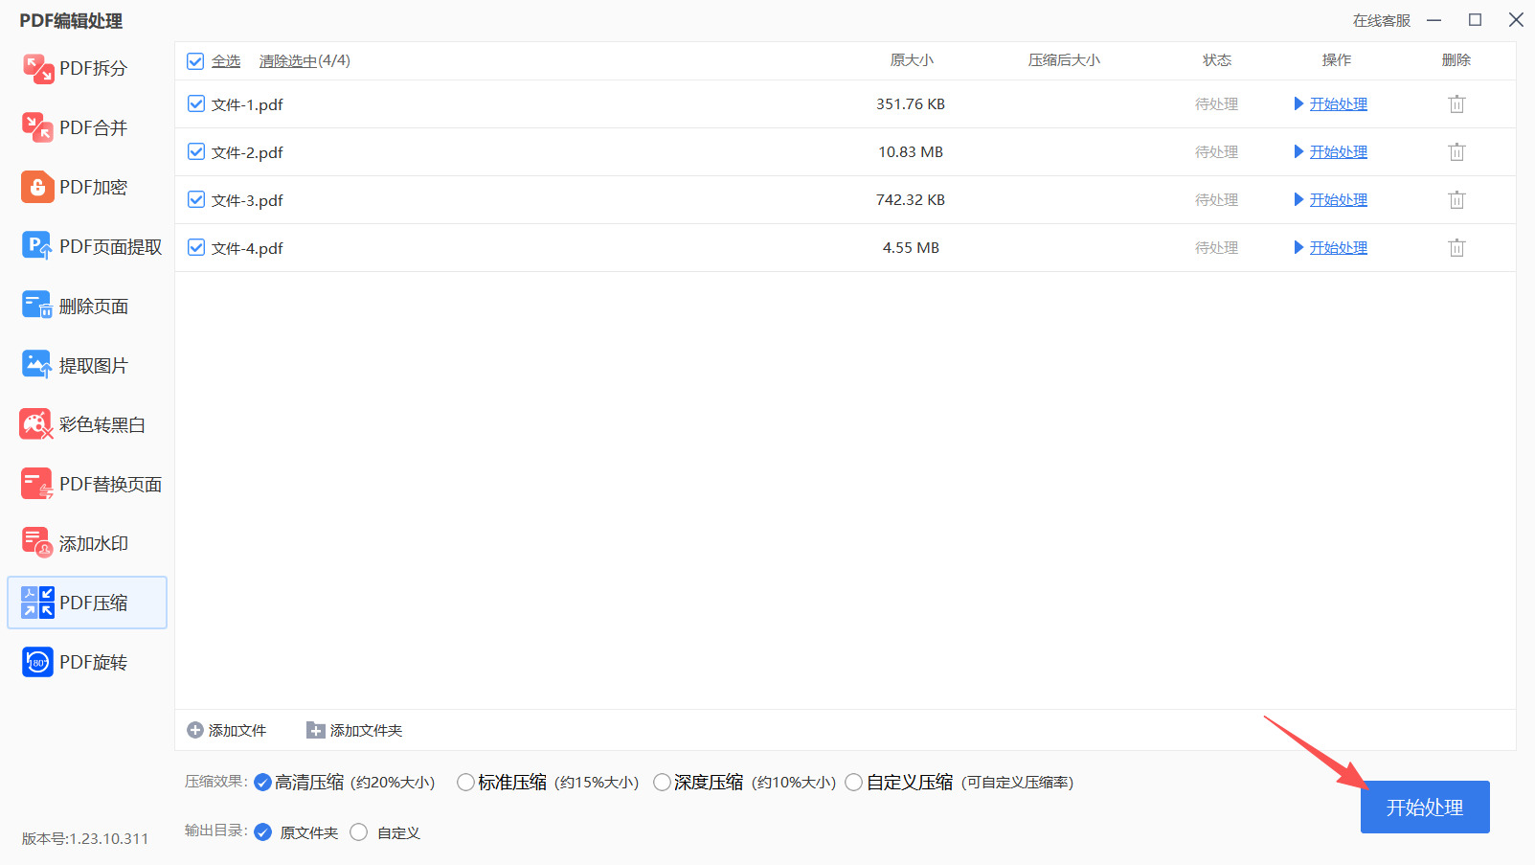Open the 彩色转黑白 grayscale icon
The width and height of the screenshot is (1535, 865).
(x=37, y=425)
